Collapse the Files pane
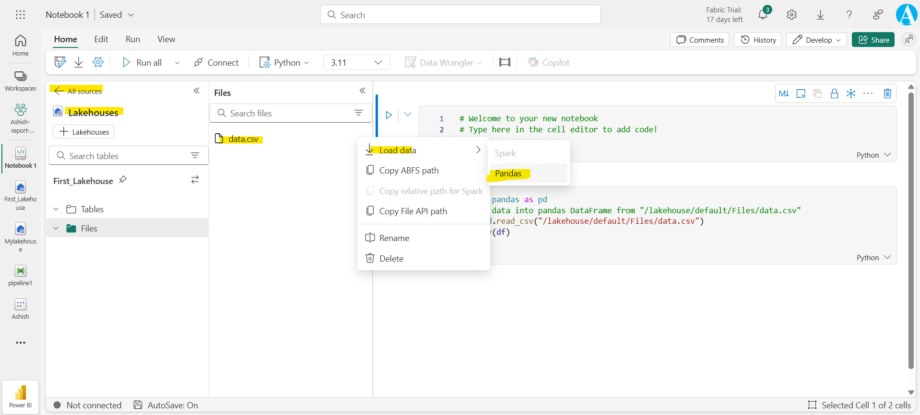This screenshot has height=415, width=920. pyautogui.click(x=362, y=91)
